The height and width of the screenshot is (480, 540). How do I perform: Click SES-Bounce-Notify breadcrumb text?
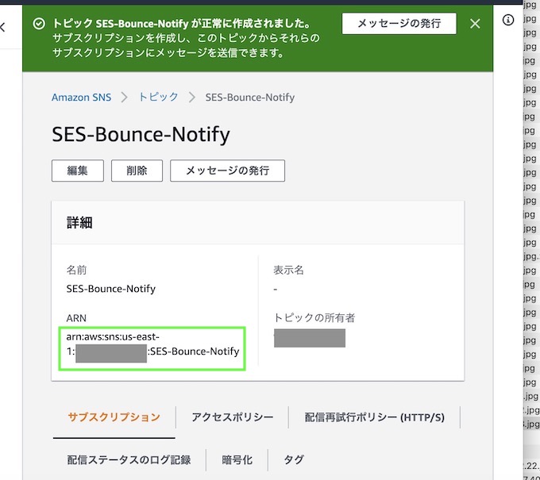[250, 98]
